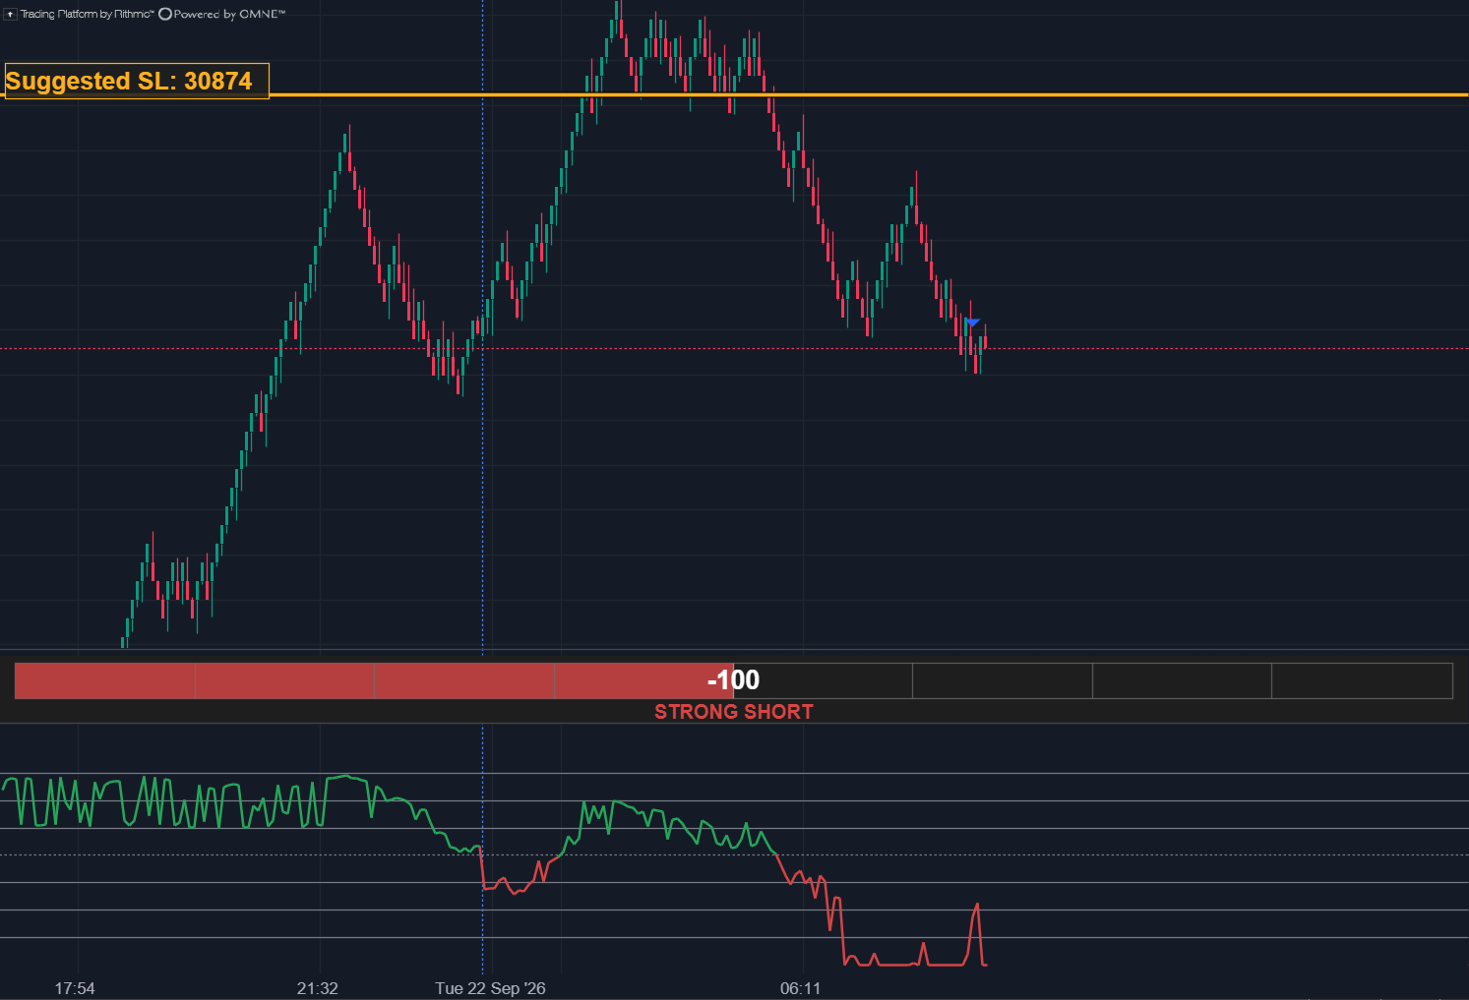Image resolution: width=1469 pixels, height=1000 pixels.
Task: Click the blue triangle signal marker on chart
Action: 972,323
